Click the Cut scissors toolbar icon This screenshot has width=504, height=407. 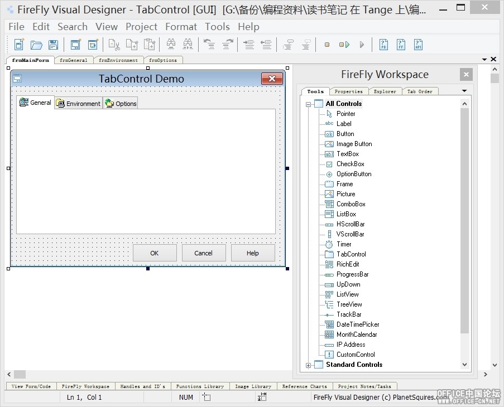coord(114,45)
